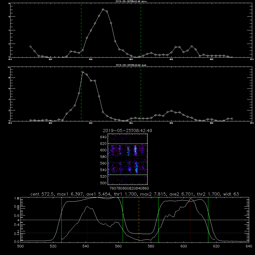Click the right green dashed line in dawn plot

pos(141,30)
